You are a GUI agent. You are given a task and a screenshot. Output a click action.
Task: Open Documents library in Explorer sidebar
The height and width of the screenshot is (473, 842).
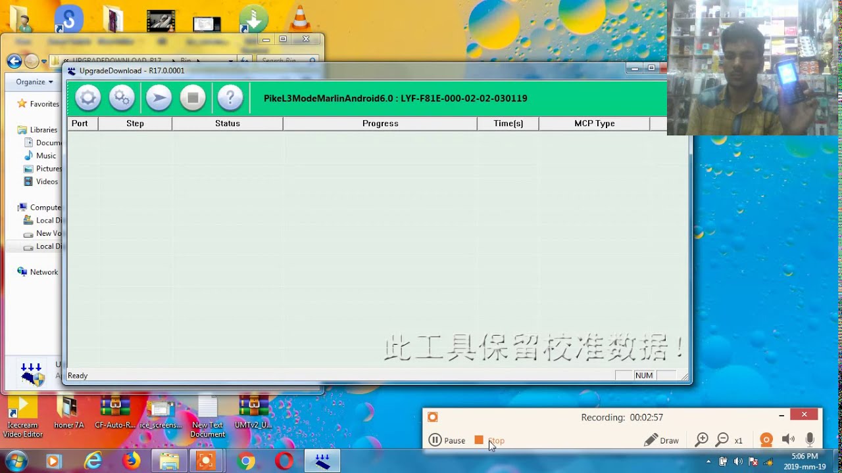43,143
